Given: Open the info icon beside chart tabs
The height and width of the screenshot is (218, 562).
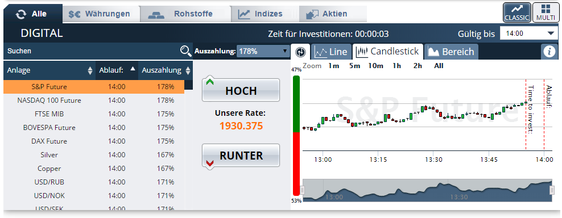Looking at the screenshot, I should coord(549,52).
